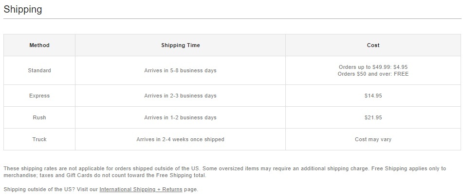Click the $21.95 Rush cost cell
The width and height of the screenshot is (463, 196).
(373, 118)
